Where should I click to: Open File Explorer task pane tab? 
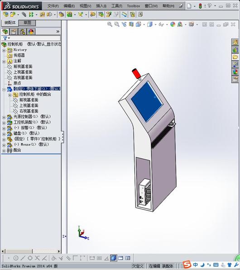tap(235, 57)
